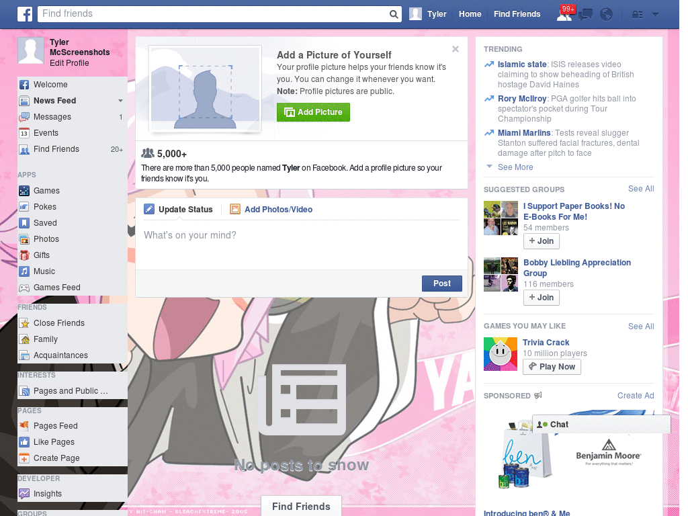The image size is (688, 516).
Task: Click the Insights chart icon
Action: (24, 494)
